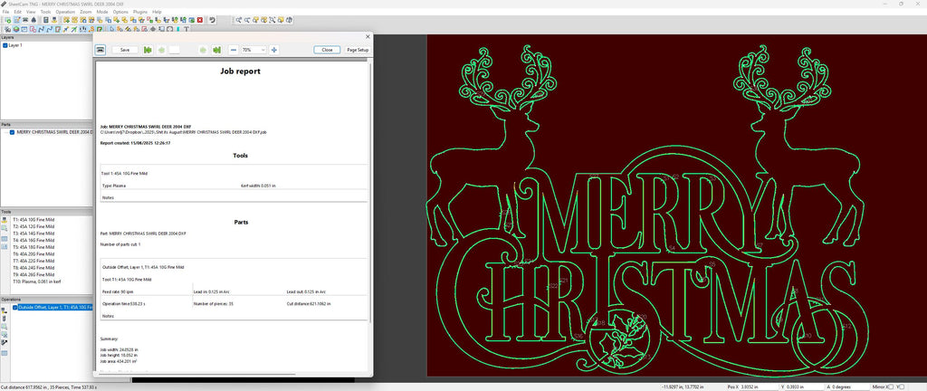Image resolution: width=927 pixels, height=391 pixels.
Task: Click the Pos X value field in status bar
Action: click(759, 386)
